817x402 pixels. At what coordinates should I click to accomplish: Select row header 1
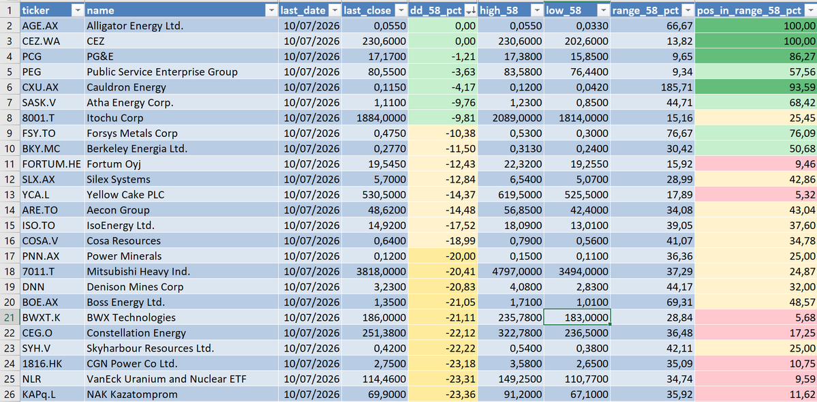tap(10, 10)
